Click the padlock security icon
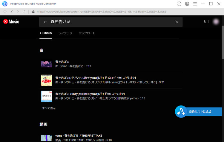 [33, 12]
